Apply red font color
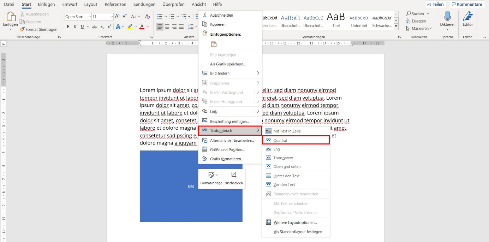 [x=142, y=27]
